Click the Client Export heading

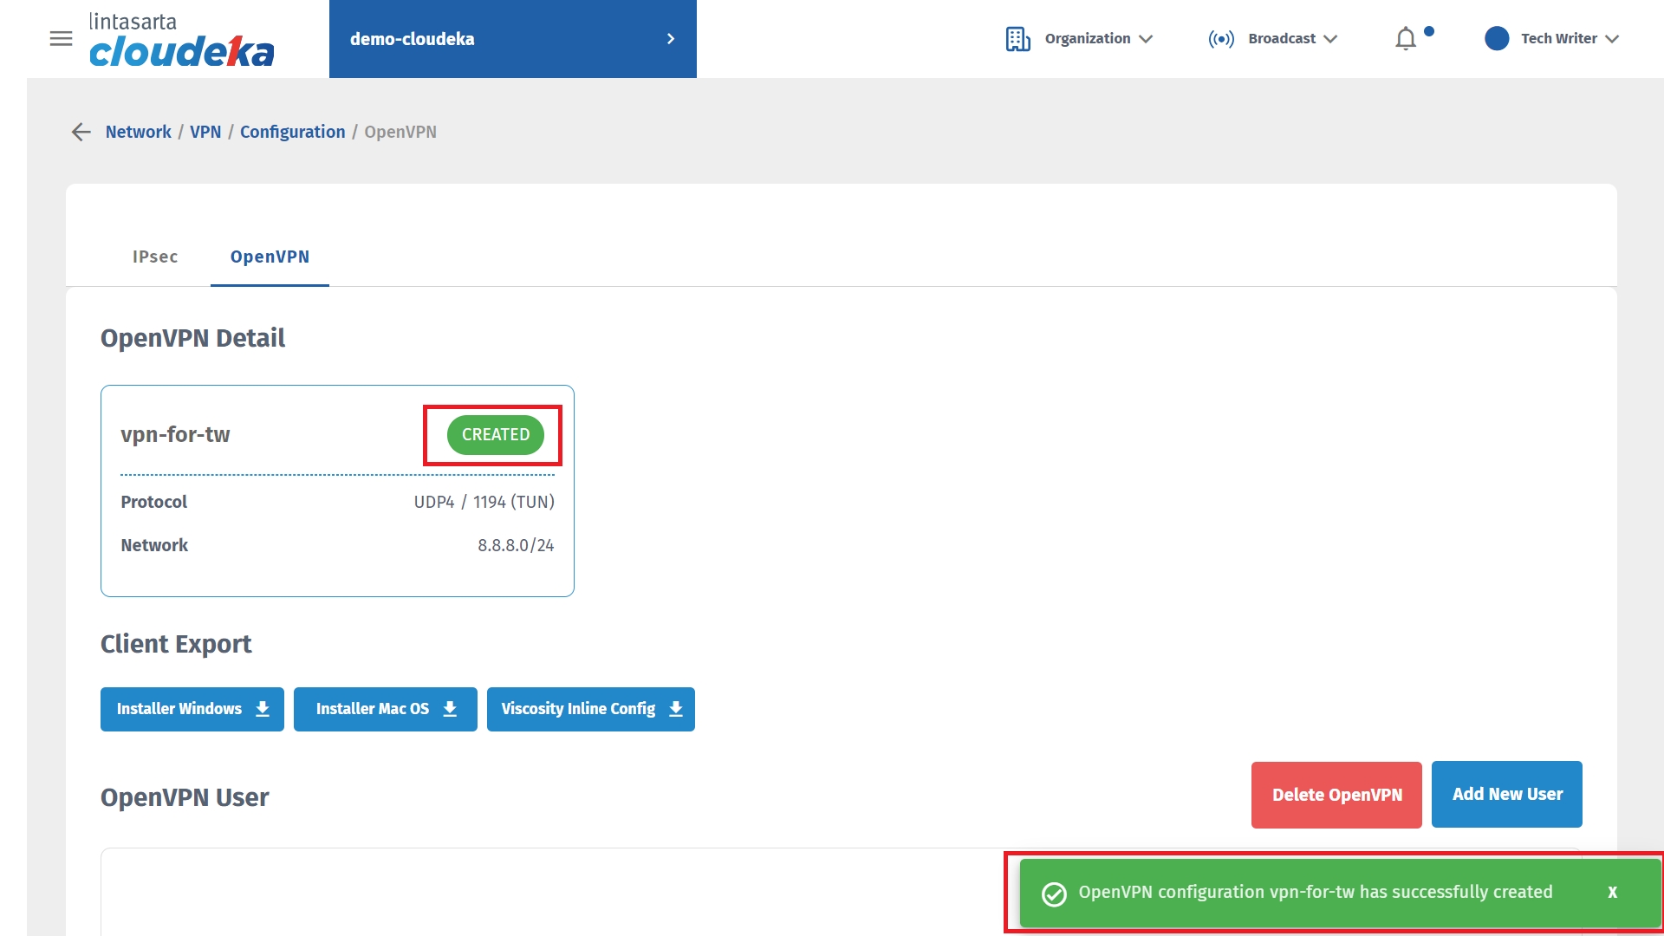click(x=176, y=644)
